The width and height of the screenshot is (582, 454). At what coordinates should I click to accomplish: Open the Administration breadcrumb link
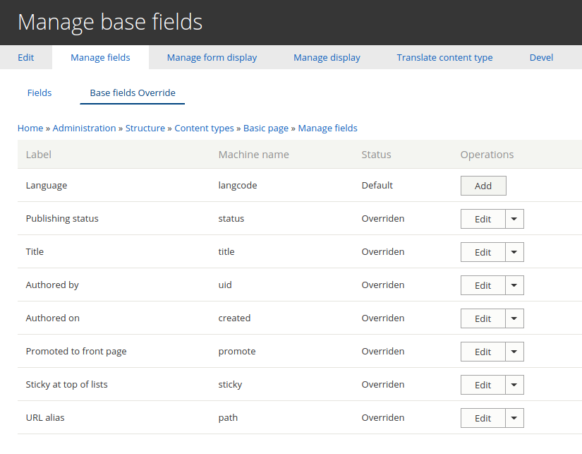tap(84, 129)
